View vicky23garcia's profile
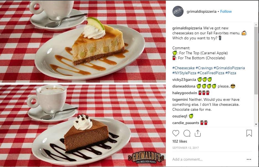This screenshot has height=167, width=259. click(x=184, y=79)
